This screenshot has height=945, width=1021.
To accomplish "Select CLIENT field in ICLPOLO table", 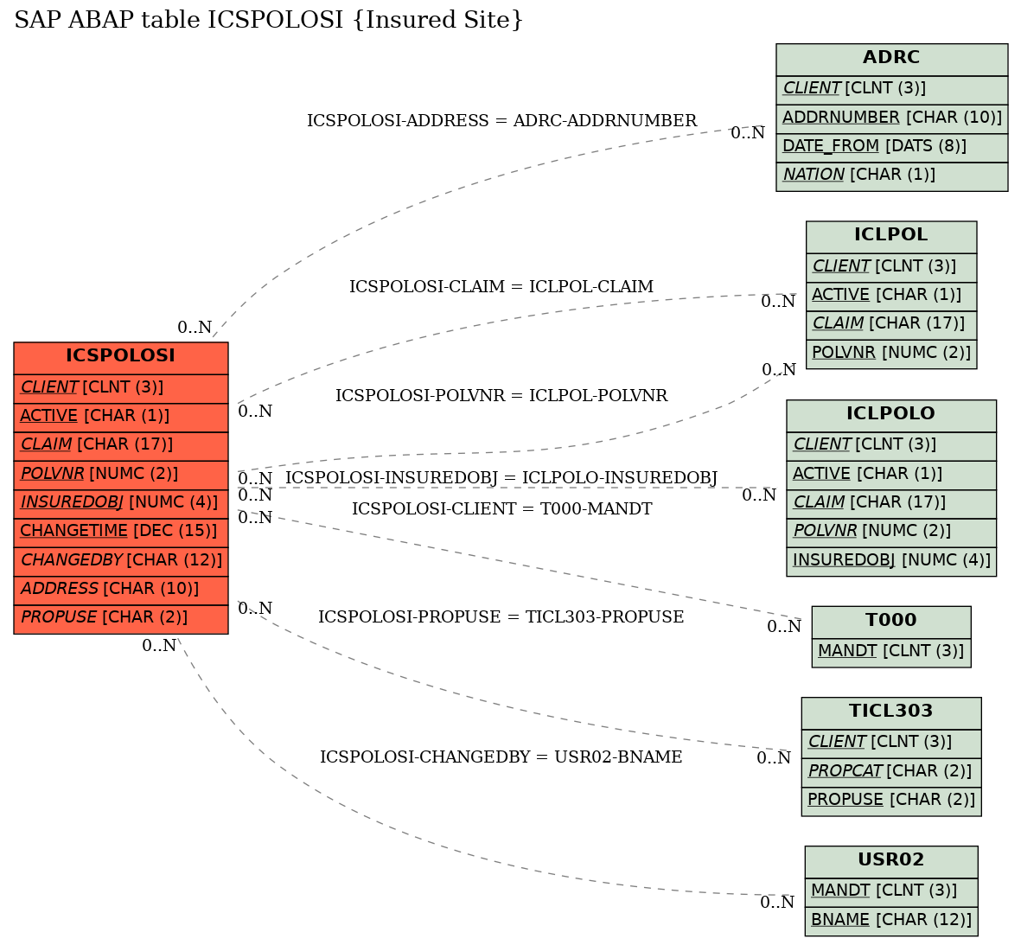I will pyautogui.click(x=890, y=445).
